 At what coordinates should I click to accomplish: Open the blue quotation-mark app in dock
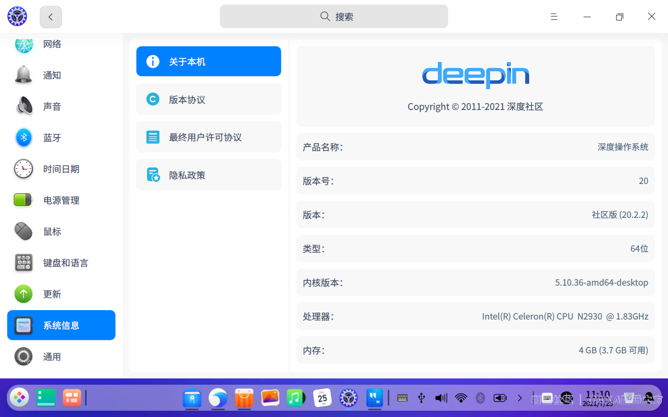pyautogui.click(x=375, y=398)
